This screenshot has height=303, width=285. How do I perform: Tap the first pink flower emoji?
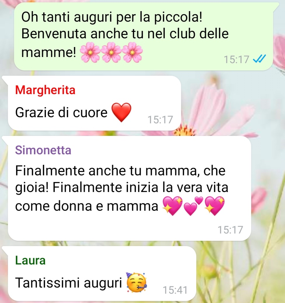point(90,53)
